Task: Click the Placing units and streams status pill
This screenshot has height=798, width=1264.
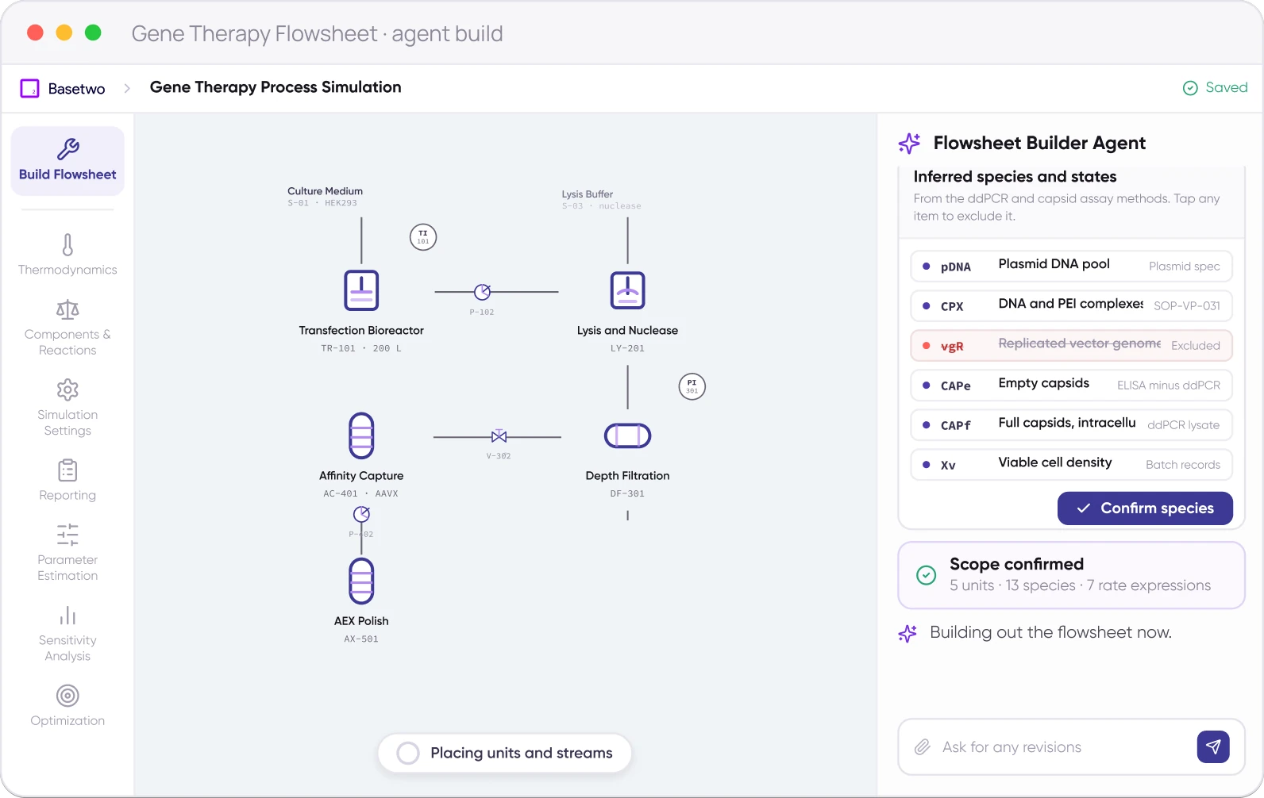Action: click(505, 753)
